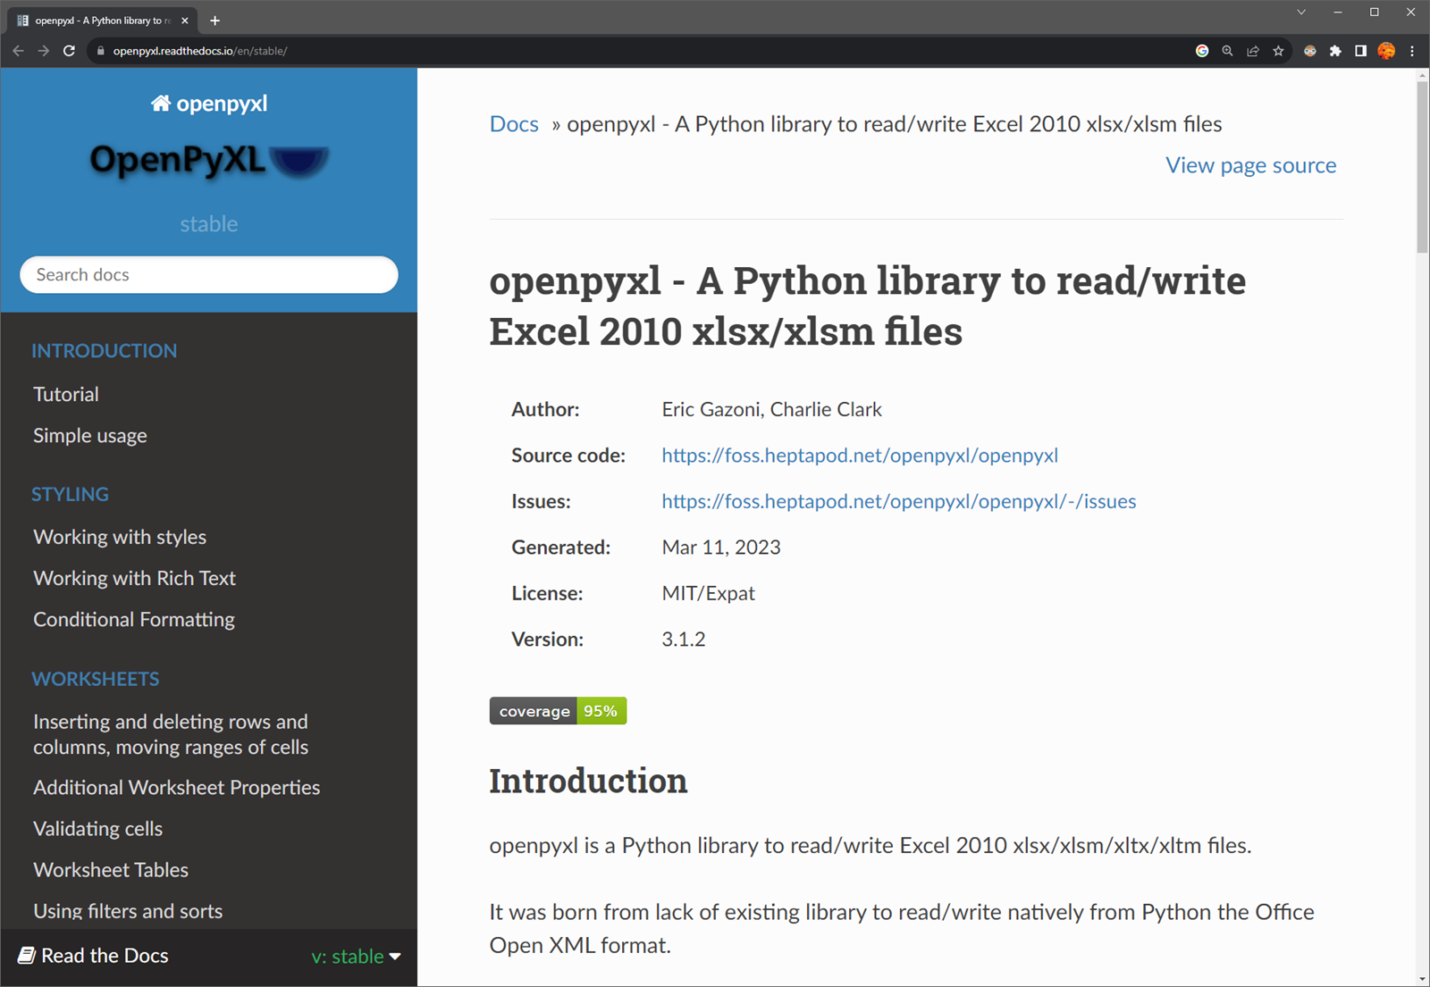This screenshot has height=987, width=1430.
Task: Open Working with Rich Text in the sidebar
Action: tap(135, 578)
